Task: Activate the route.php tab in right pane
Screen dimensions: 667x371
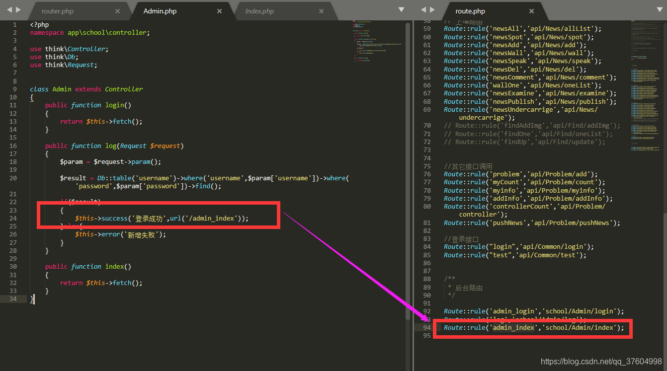Action: pos(470,11)
